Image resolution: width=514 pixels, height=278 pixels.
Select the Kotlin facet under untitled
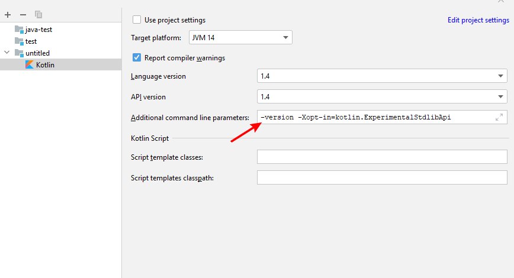pyautogui.click(x=60, y=65)
